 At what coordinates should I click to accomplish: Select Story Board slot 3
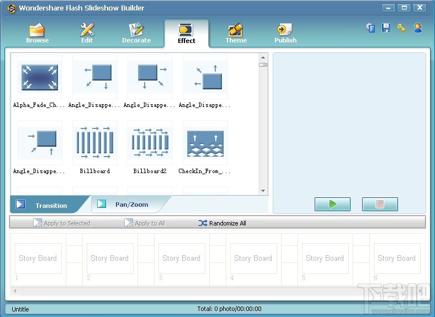(x=182, y=259)
